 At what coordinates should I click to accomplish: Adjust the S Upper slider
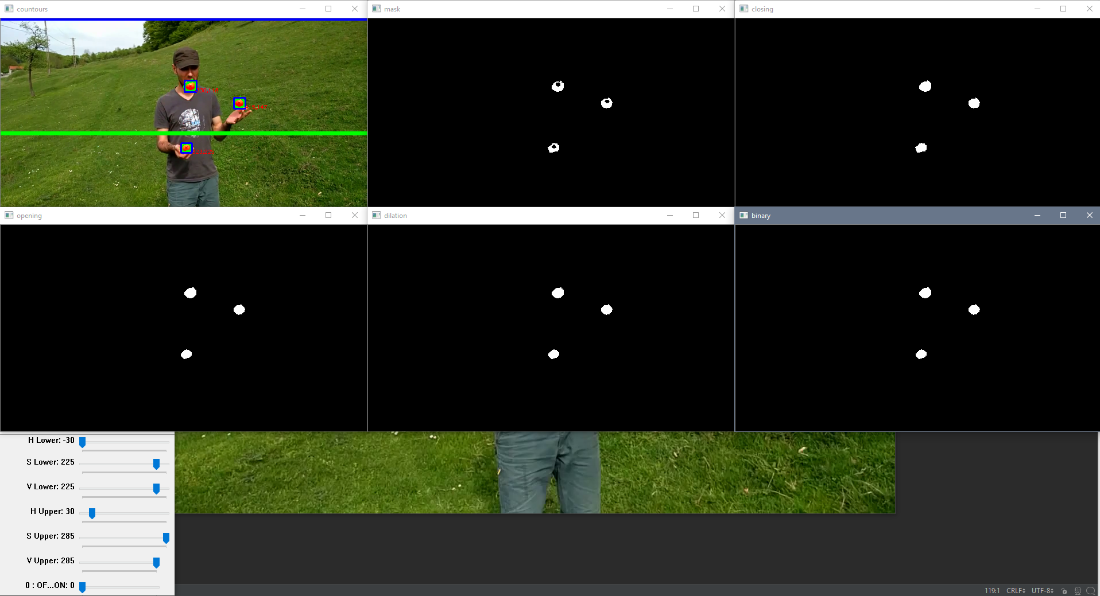[165, 538]
